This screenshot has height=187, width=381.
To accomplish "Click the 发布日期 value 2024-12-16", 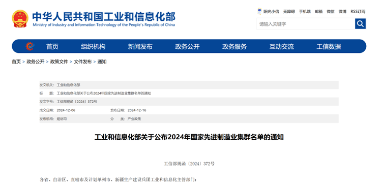I will pyautogui.click(x=137, y=110).
